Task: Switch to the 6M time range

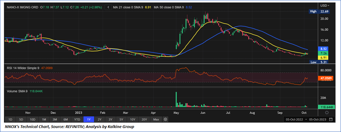Action: point(65,120)
